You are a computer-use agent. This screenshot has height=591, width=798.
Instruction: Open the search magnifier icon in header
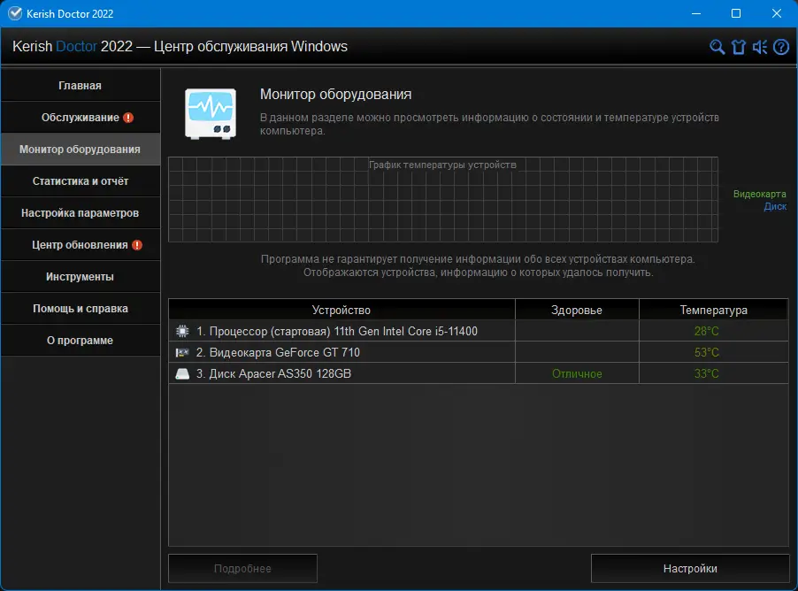(717, 47)
